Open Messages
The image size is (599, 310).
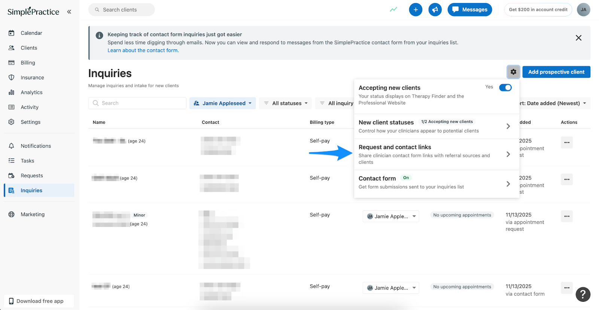click(470, 10)
